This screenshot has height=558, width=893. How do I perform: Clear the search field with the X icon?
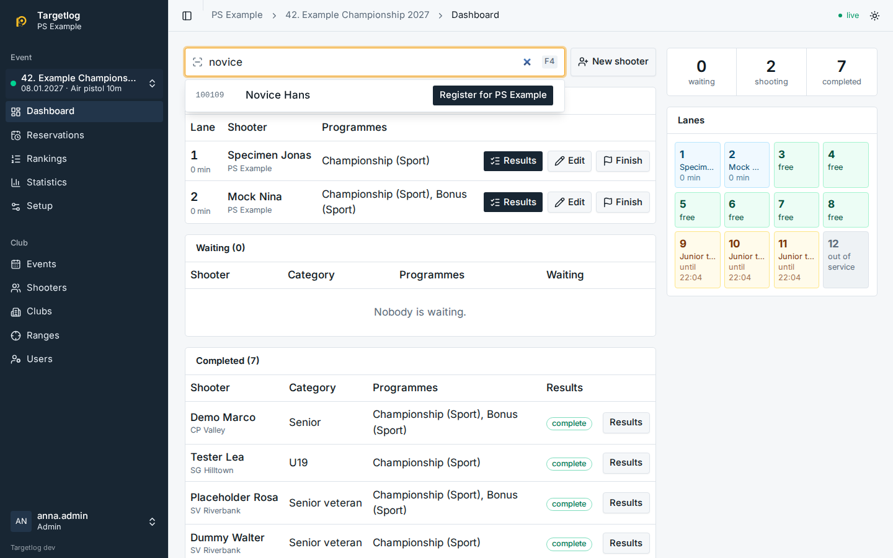point(527,62)
